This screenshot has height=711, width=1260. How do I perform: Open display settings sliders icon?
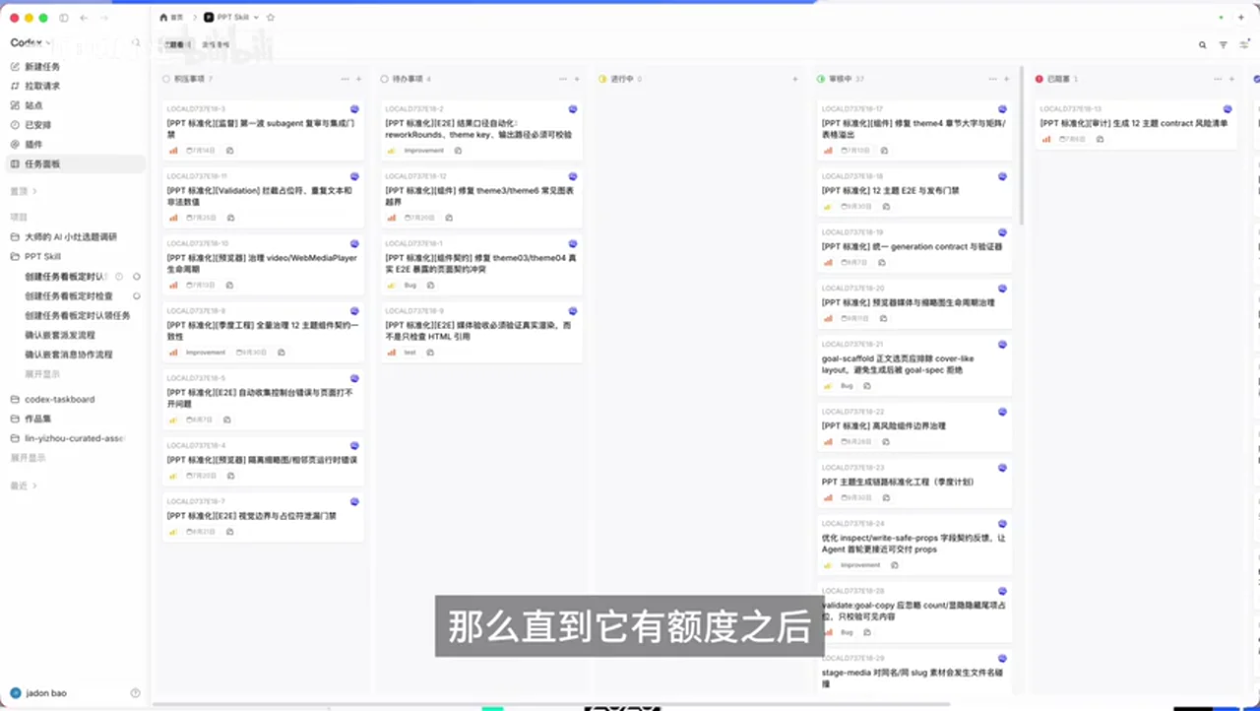1243,44
